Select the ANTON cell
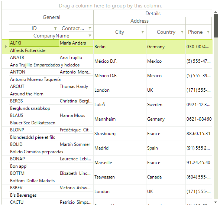Image resolution: width=220 pixels, height=206 pixels. pyautogui.click(x=34, y=72)
